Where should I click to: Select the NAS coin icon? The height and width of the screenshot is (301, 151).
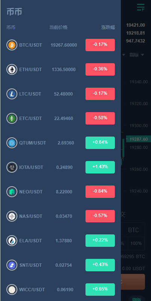12,216
